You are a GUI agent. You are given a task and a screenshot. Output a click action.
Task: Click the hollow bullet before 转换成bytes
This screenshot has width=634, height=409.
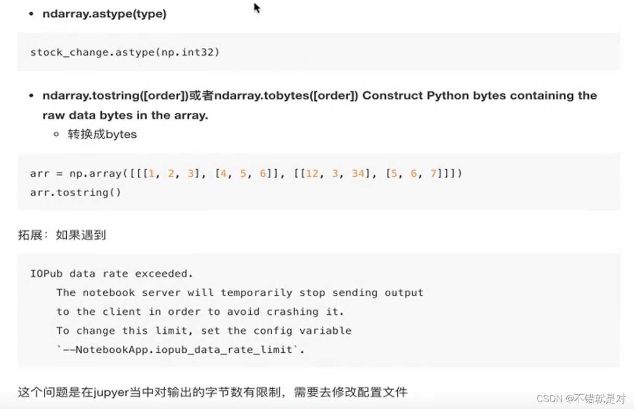pyautogui.click(x=56, y=134)
